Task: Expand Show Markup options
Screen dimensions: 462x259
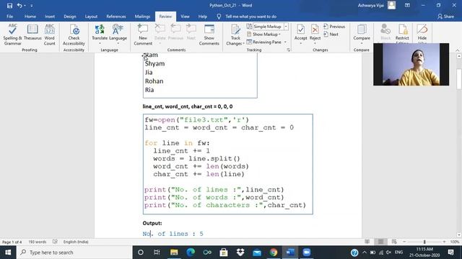Action: tap(263, 35)
